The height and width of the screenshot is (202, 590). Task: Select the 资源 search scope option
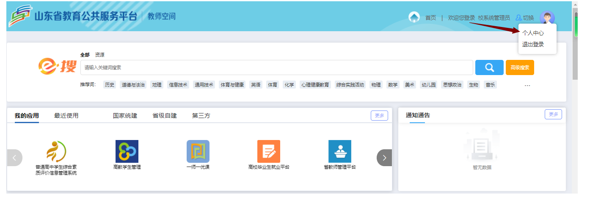[x=99, y=55]
